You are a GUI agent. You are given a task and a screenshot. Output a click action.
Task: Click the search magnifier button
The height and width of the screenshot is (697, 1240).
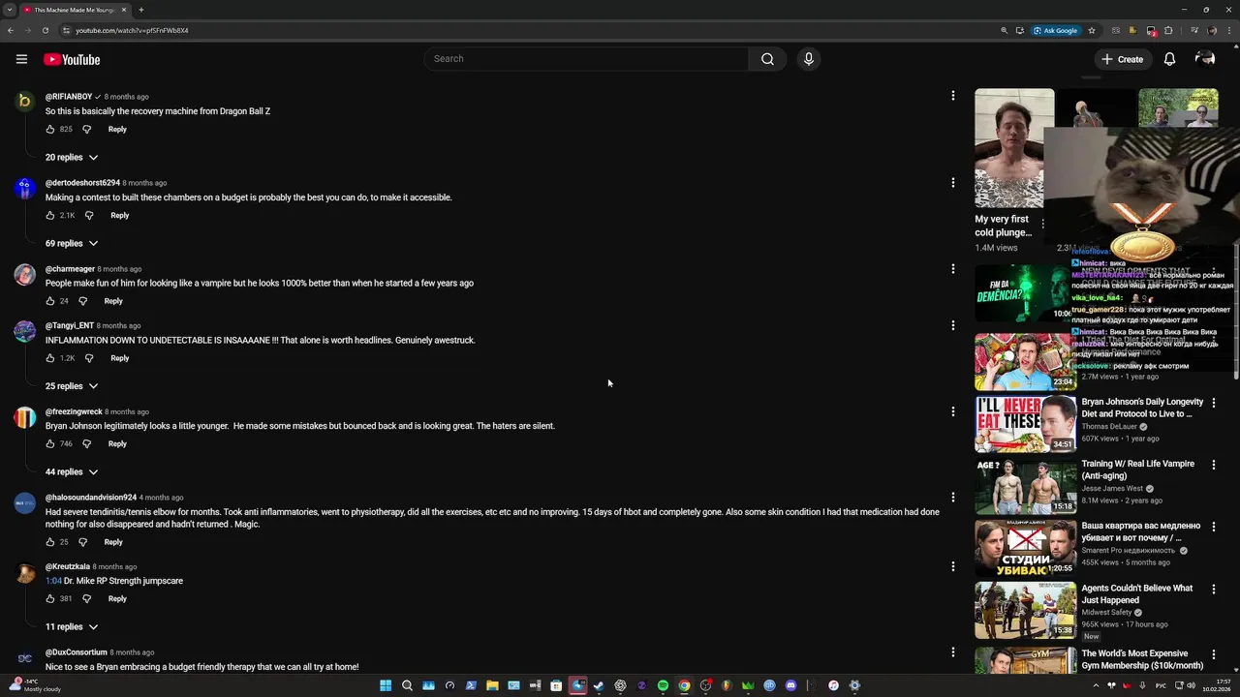767,59
